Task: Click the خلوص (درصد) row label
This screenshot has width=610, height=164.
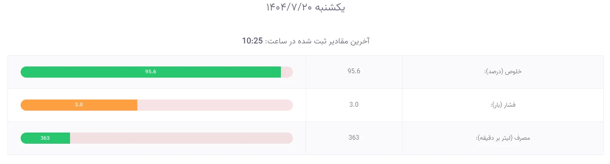Action: tap(503, 72)
